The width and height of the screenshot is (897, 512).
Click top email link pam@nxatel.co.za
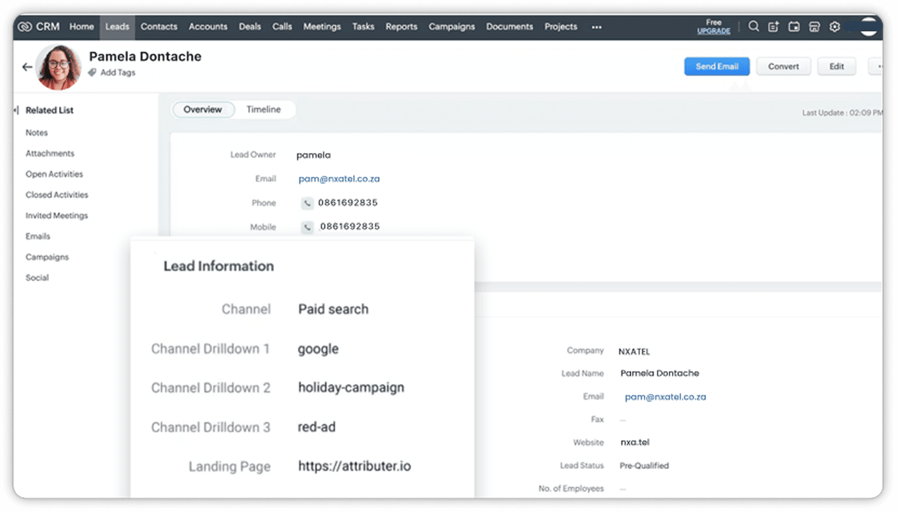tap(339, 179)
